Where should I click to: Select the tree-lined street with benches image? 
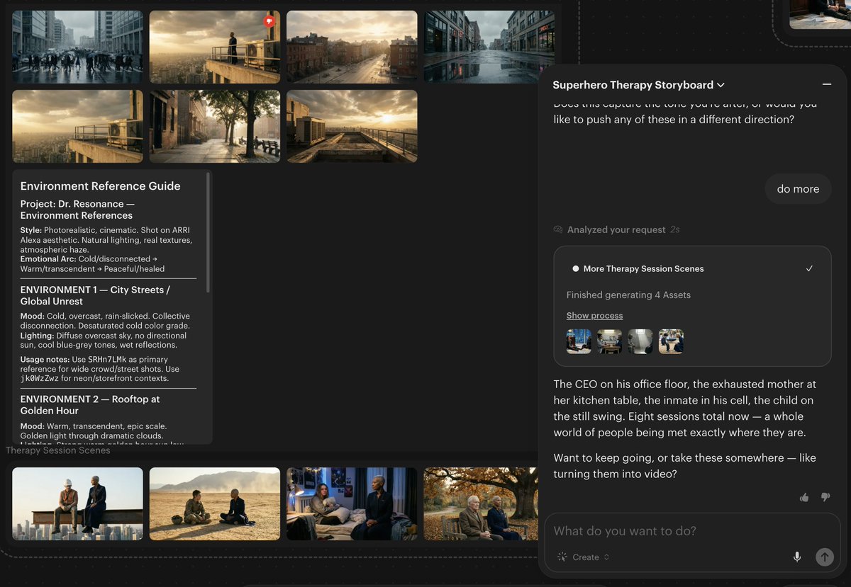point(215,126)
